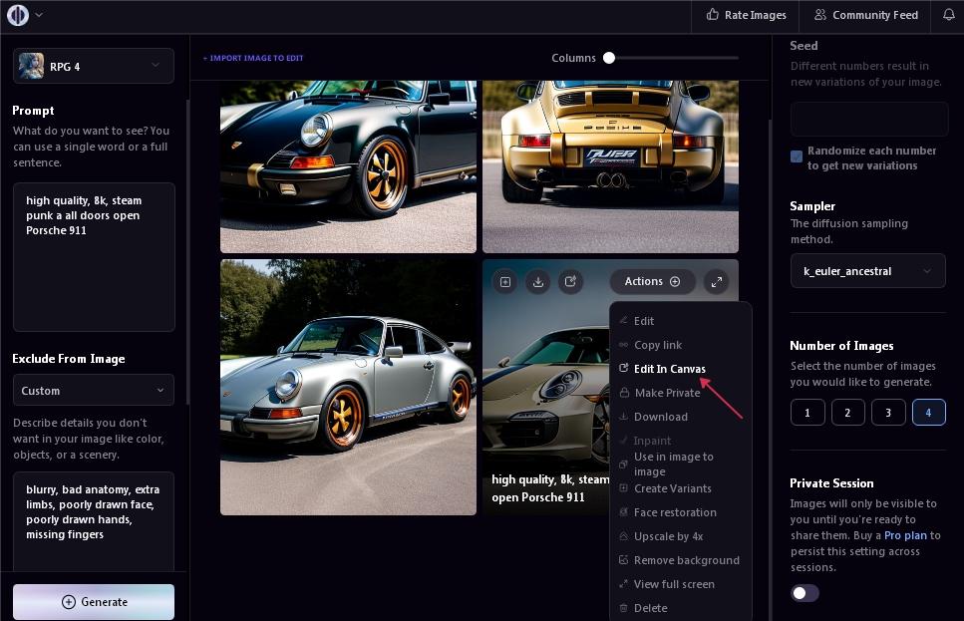Open the RPG 4 model dropdown
Image resolution: width=964 pixels, height=621 pixels.
point(94,67)
